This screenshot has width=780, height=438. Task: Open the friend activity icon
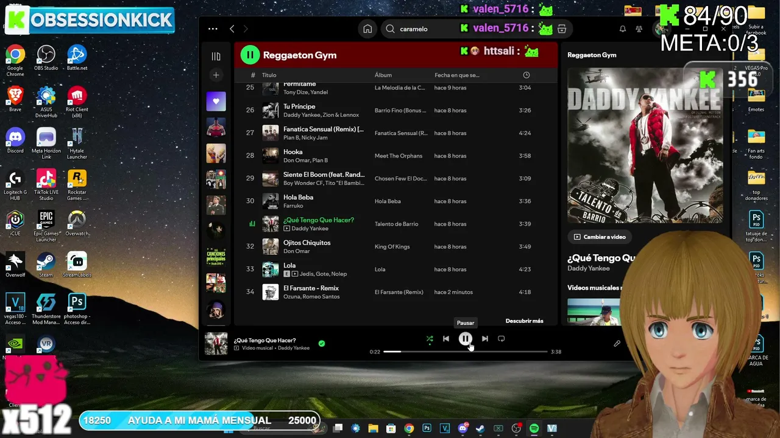(x=639, y=29)
